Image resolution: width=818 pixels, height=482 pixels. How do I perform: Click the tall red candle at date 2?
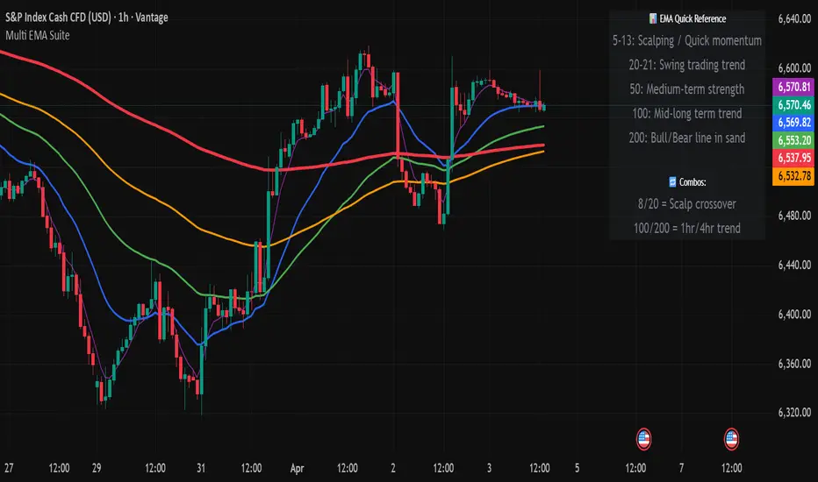pos(398,115)
